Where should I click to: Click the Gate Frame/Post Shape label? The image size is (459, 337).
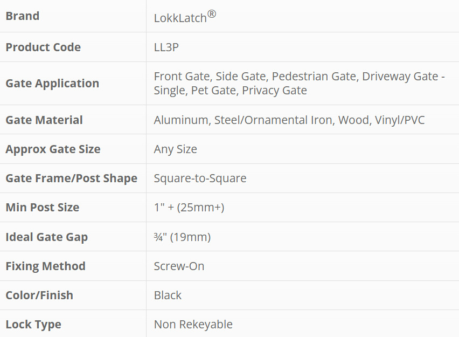tap(71, 178)
